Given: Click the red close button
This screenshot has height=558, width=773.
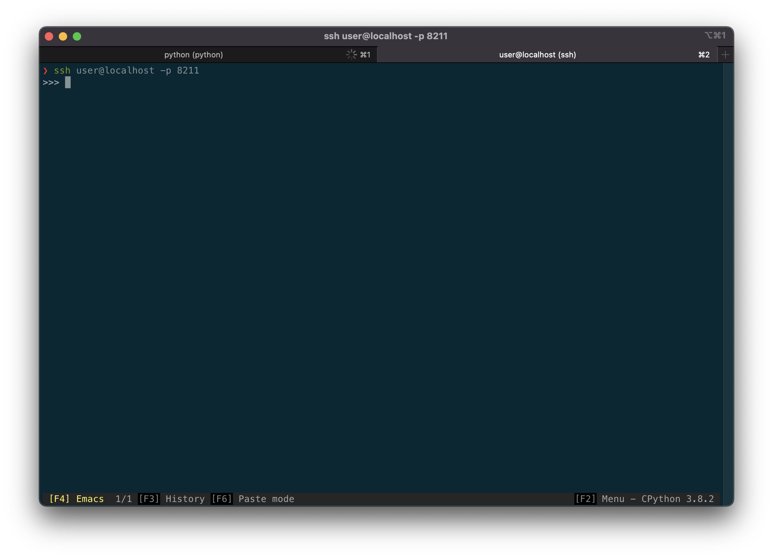Looking at the screenshot, I should point(49,36).
